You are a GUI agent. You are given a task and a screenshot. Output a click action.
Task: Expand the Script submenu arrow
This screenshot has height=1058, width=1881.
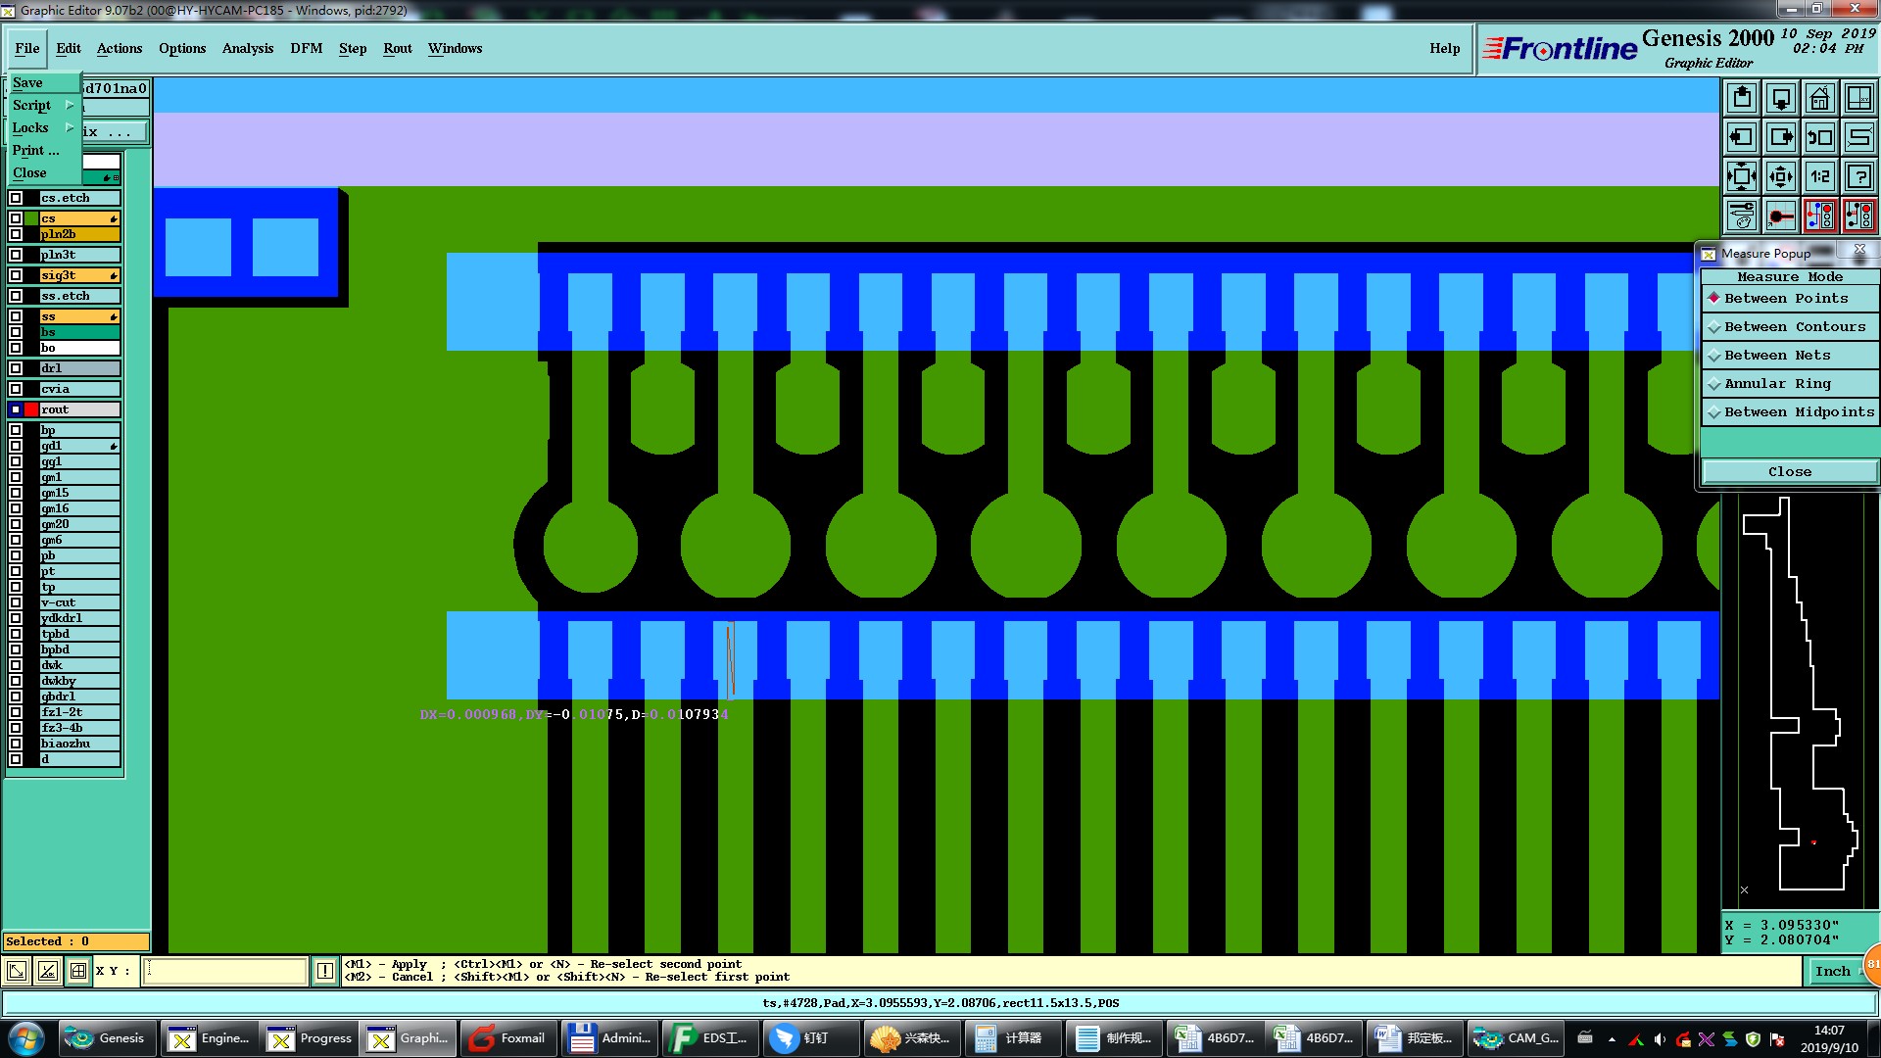coord(70,105)
